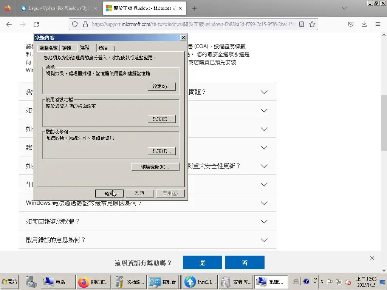The height and width of the screenshot is (290, 387).
Task: Click the URL address field
Action: [193, 24]
